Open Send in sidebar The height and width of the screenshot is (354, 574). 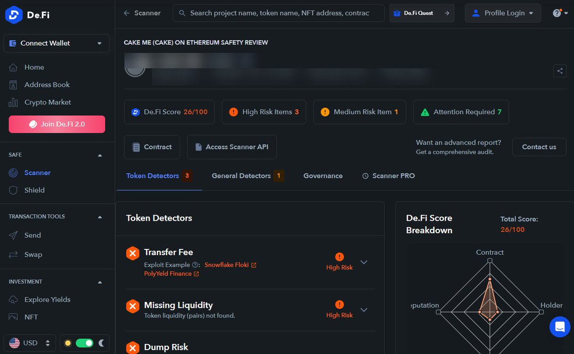tap(32, 235)
